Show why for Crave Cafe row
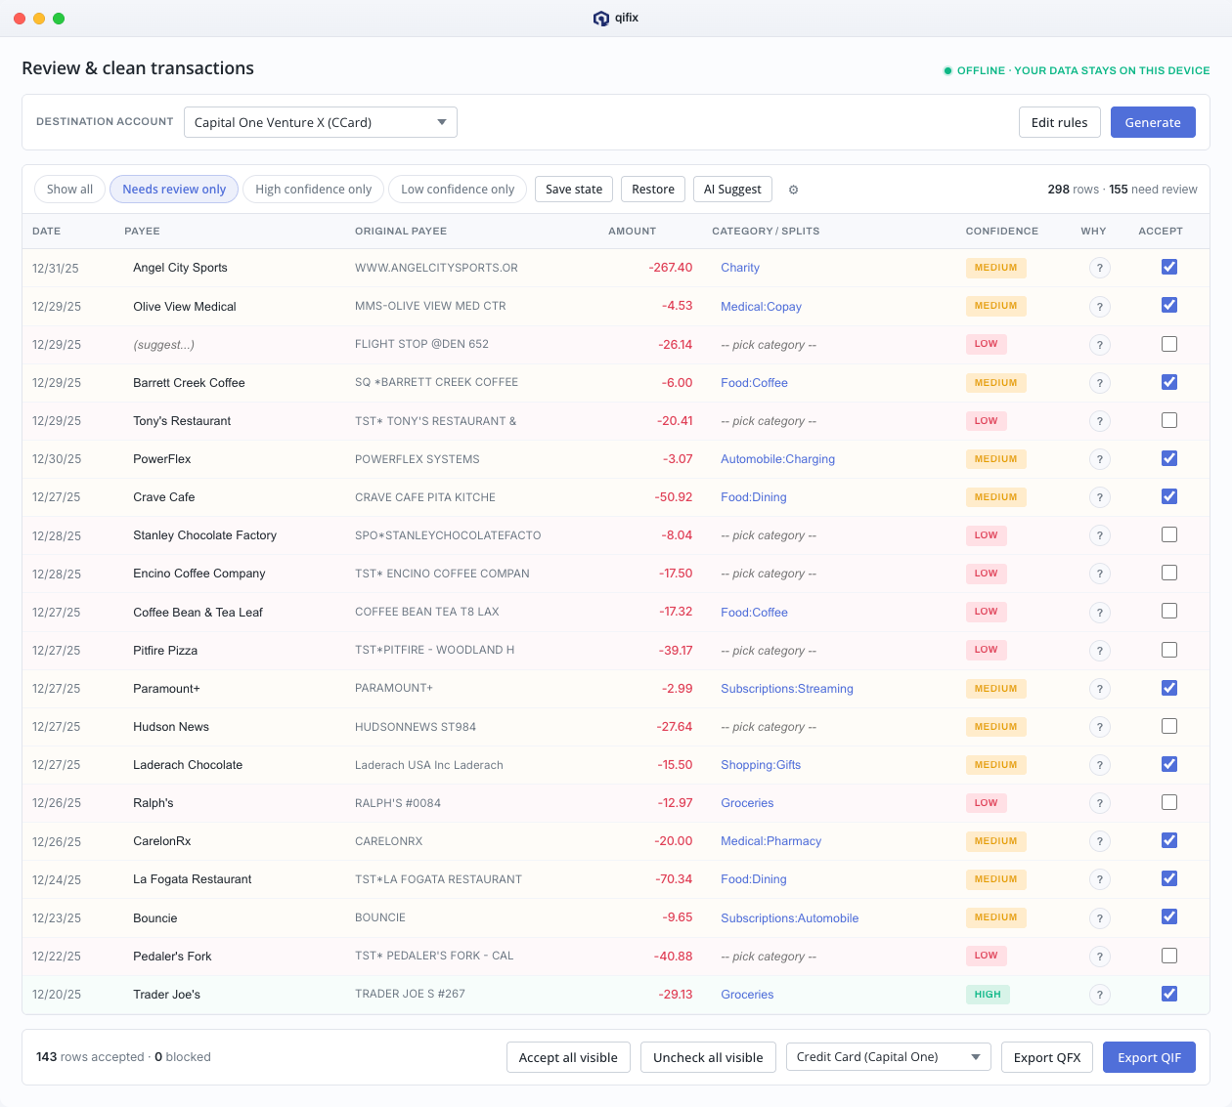Image resolution: width=1232 pixels, height=1107 pixels. (x=1100, y=497)
